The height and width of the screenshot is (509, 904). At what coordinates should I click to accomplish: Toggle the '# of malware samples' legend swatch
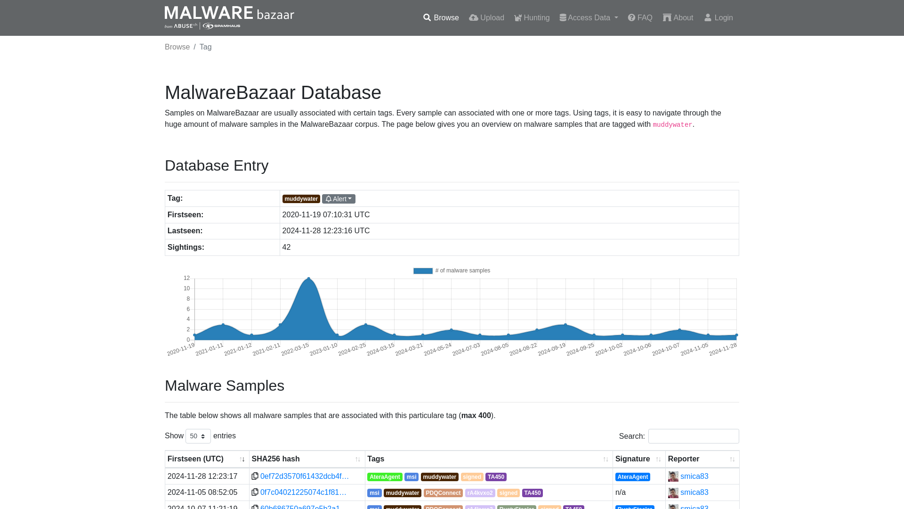point(423,271)
